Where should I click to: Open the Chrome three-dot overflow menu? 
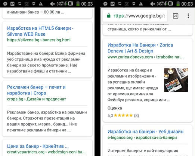[188, 16]
